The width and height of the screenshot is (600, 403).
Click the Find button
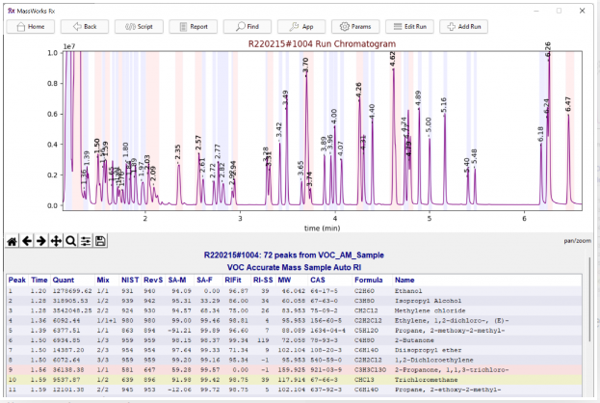(x=247, y=27)
